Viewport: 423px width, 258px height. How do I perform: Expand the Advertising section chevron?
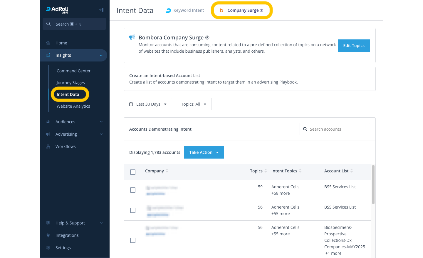click(x=101, y=134)
